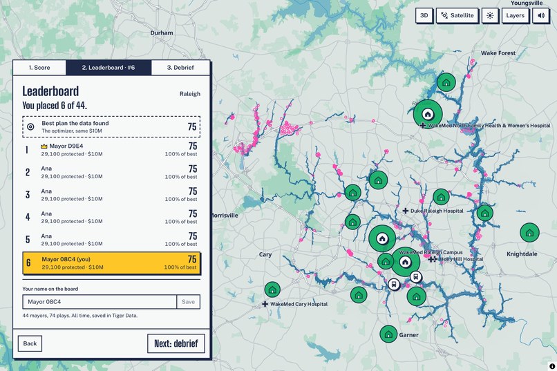The width and height of the screenshot is (557, 371).
Task: Click the Knightdale map label
Action: pos(522,254)
